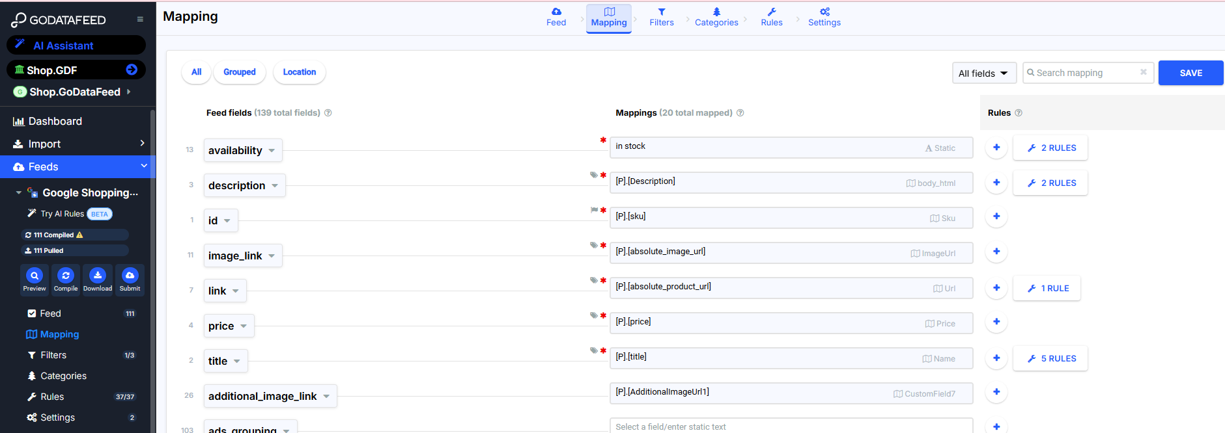Add rule for link with plus icon
This screenshot has height=433, width=1225.
[x=996, y=288]
